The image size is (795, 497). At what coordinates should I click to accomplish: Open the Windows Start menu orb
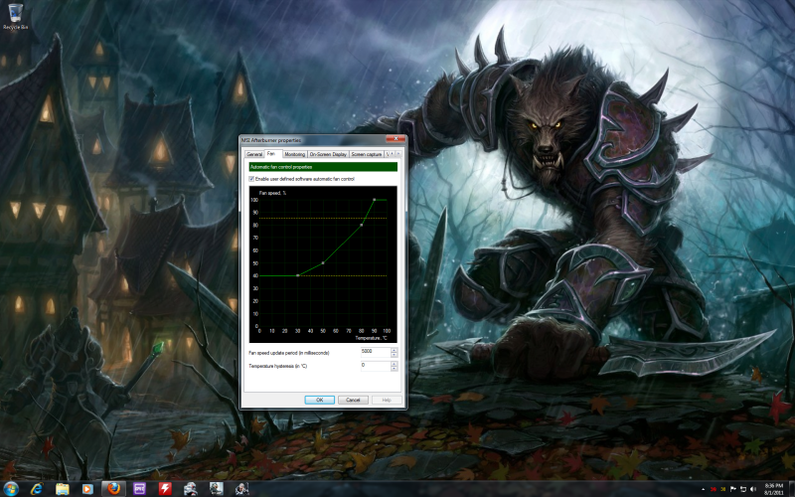pos(11,489)
